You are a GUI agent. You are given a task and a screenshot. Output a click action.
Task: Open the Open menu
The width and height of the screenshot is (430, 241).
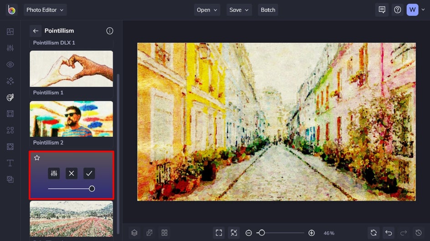(207, 10)
